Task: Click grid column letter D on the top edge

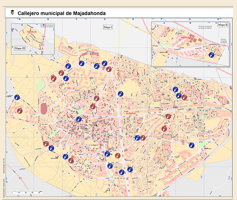Action: pyautogui.click(x=105, y=19)
